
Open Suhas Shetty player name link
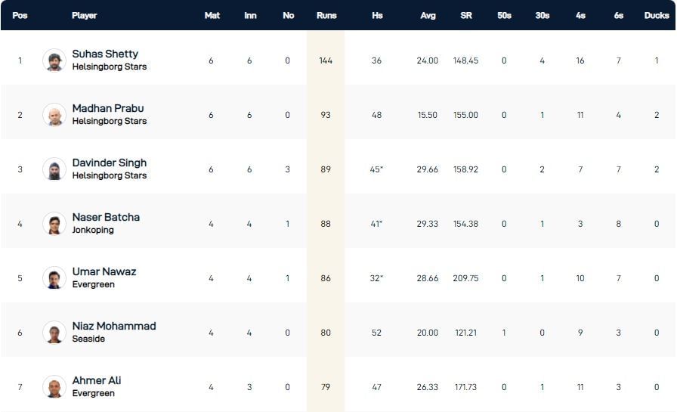105,54
